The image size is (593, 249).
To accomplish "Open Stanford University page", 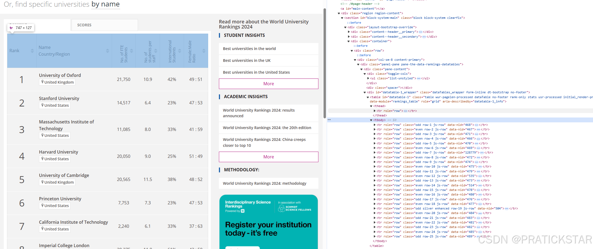I will pyautogui.click(x=59, y=98).
